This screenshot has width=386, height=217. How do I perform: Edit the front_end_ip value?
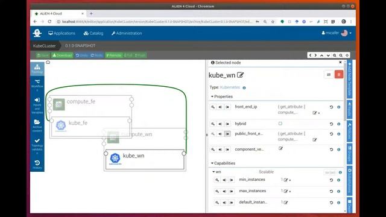[315, 113]
